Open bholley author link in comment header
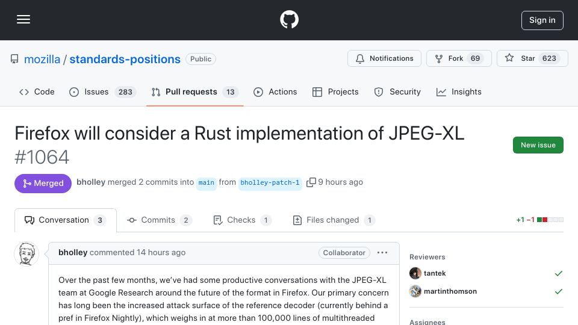This screenshot has height=325, width=578. 73,252
